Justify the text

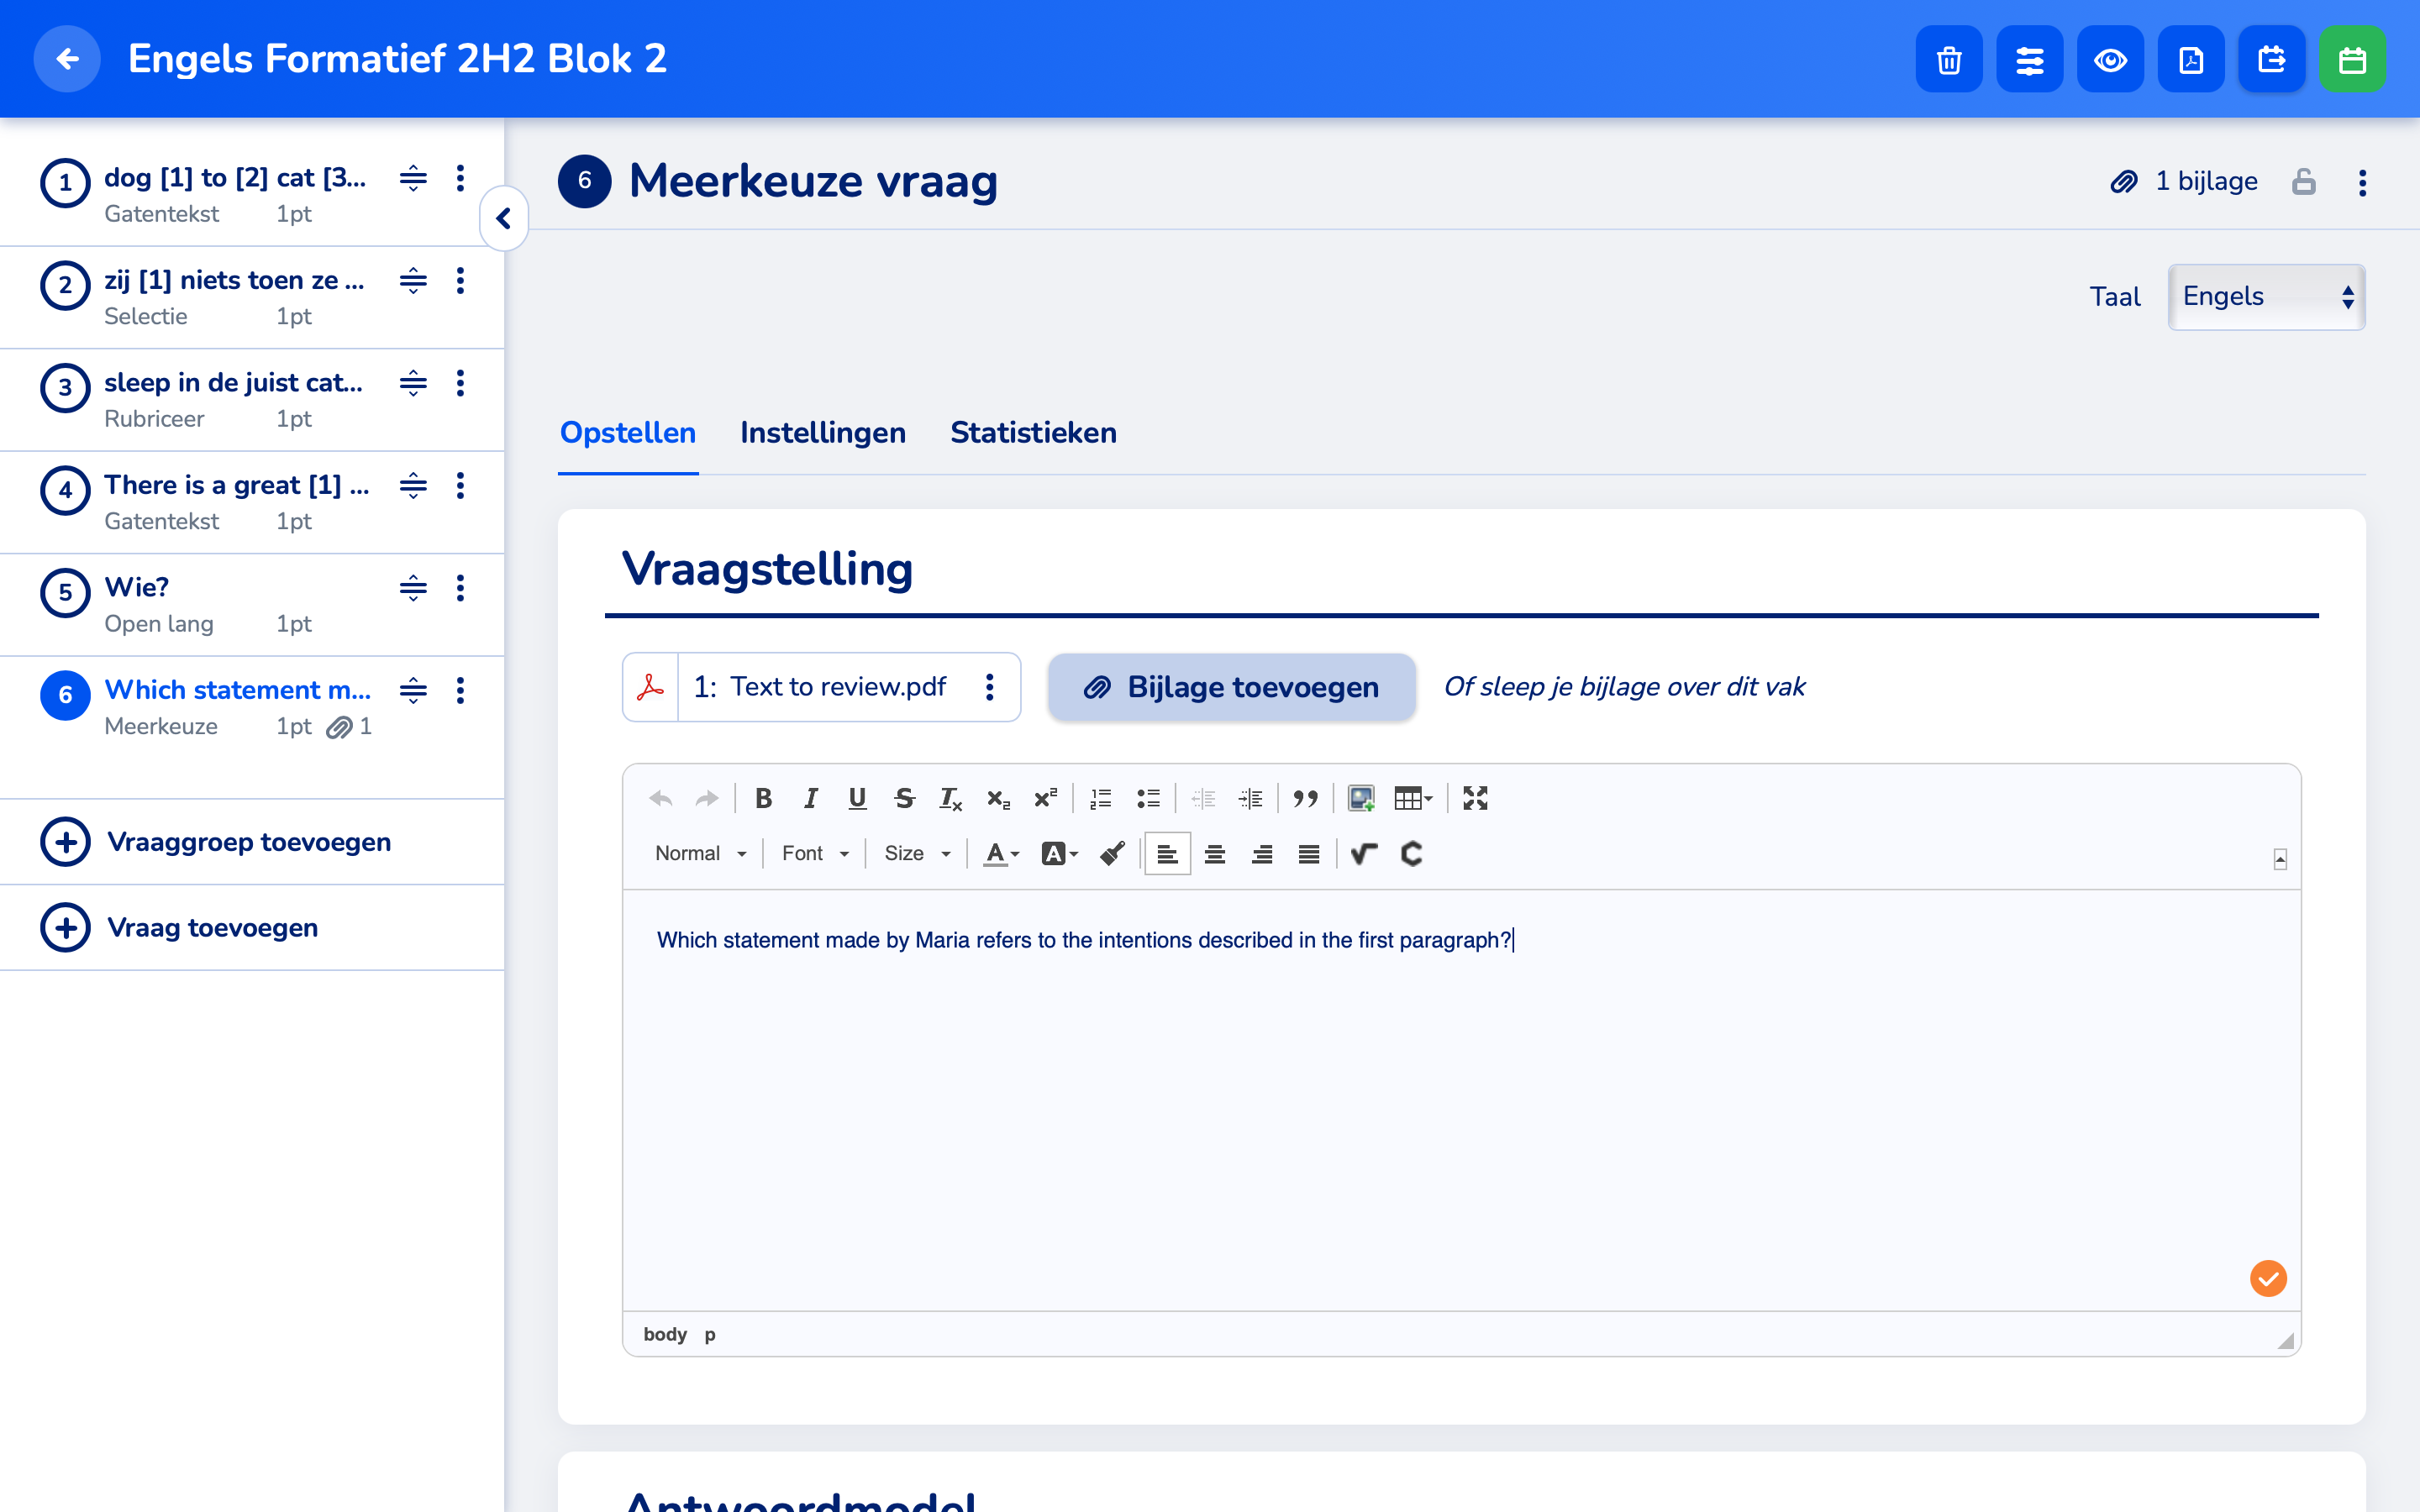pyautogui.click(x=1309, y=853)
